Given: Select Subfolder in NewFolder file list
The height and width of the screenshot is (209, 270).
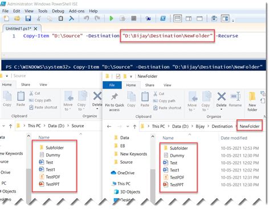Looking at the screenshot, I should (176, 148).
